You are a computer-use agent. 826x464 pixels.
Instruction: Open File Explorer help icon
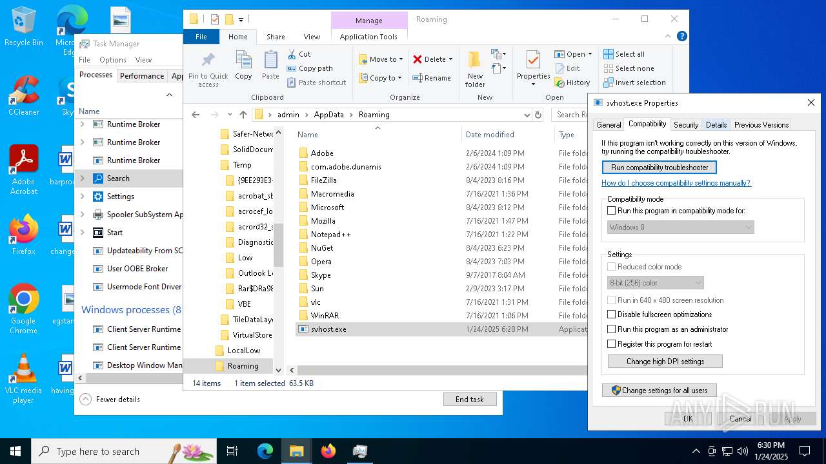point(682,37)
